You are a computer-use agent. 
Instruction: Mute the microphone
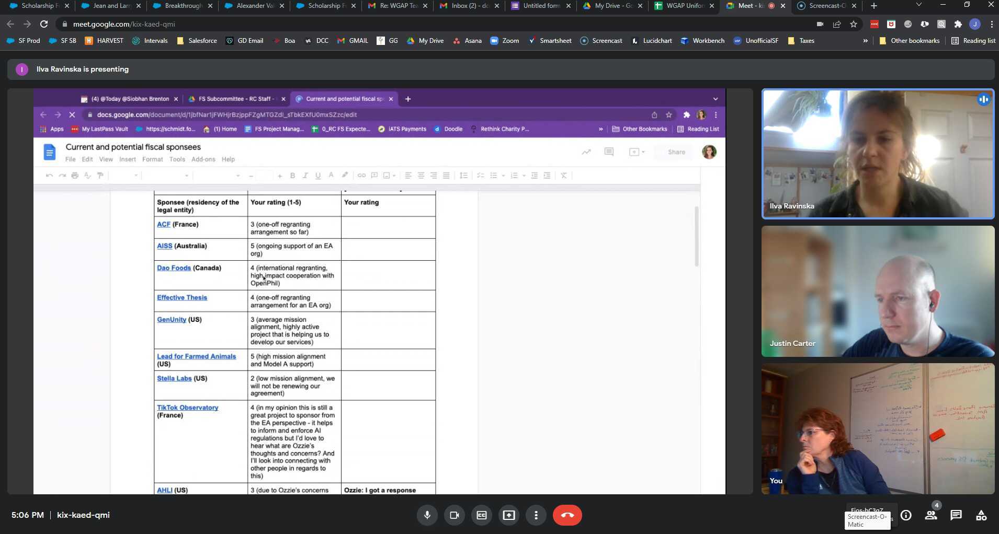coord(427,515)
